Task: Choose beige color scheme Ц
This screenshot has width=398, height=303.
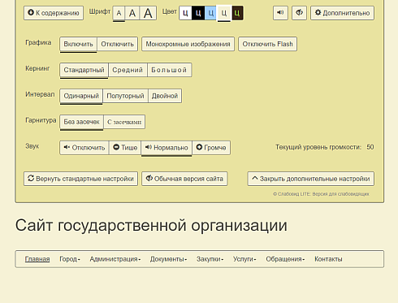Action: [224, 13]
